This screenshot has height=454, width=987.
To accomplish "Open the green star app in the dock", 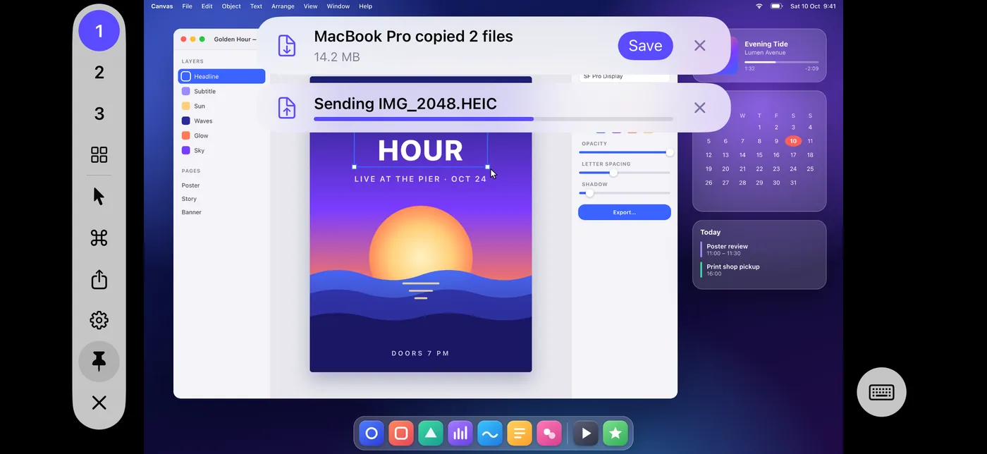I will 615,434.
